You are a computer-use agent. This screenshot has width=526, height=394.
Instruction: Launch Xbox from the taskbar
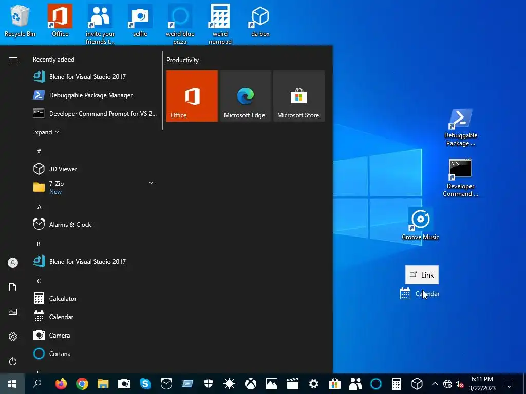[x=251, y=384]
